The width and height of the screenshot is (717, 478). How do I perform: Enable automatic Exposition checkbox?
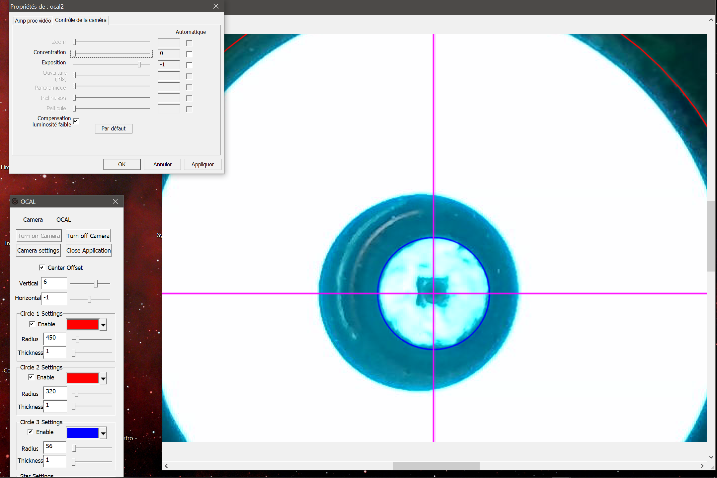pyautogui.click(x=189, y=65)
